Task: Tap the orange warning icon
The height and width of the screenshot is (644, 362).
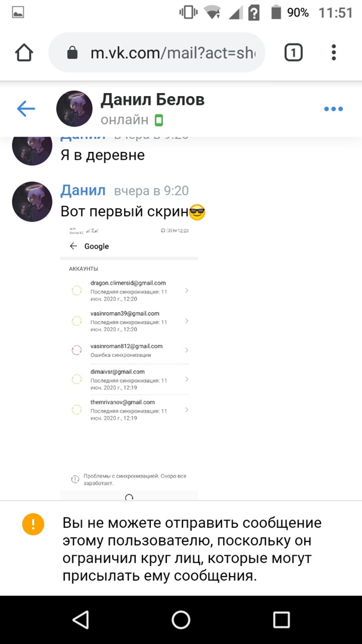Action: point(33,524)
